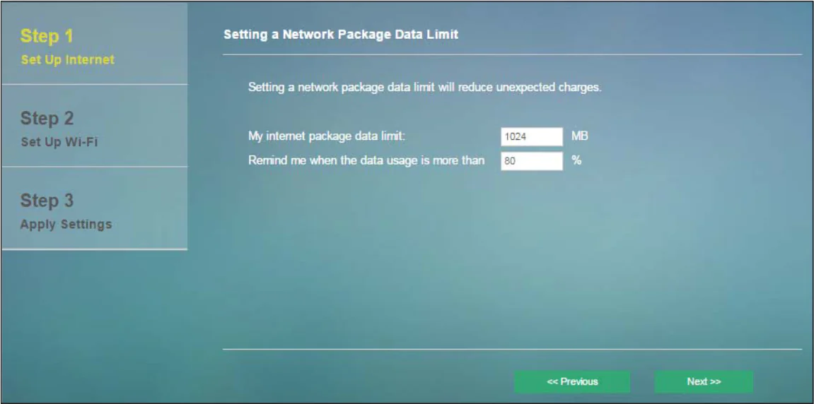
Task: Click the % unit label
Action: click(576, 160)
